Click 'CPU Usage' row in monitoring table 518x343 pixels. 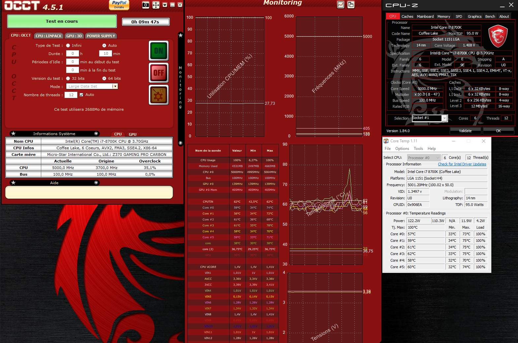click(x=233, y=160)
